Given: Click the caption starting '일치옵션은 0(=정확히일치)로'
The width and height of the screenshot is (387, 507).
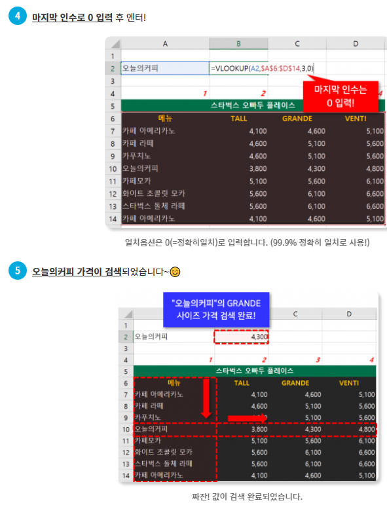Looking at the screenshot, I should pos(247,242).
